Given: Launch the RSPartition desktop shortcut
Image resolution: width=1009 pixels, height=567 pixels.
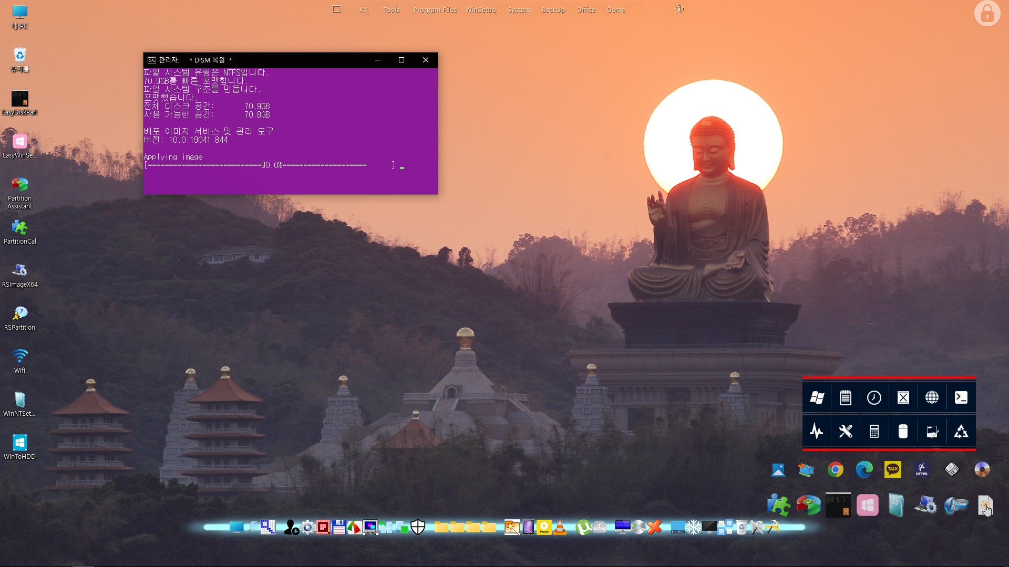Looking at the screenshot, I should tap(20, 319).
